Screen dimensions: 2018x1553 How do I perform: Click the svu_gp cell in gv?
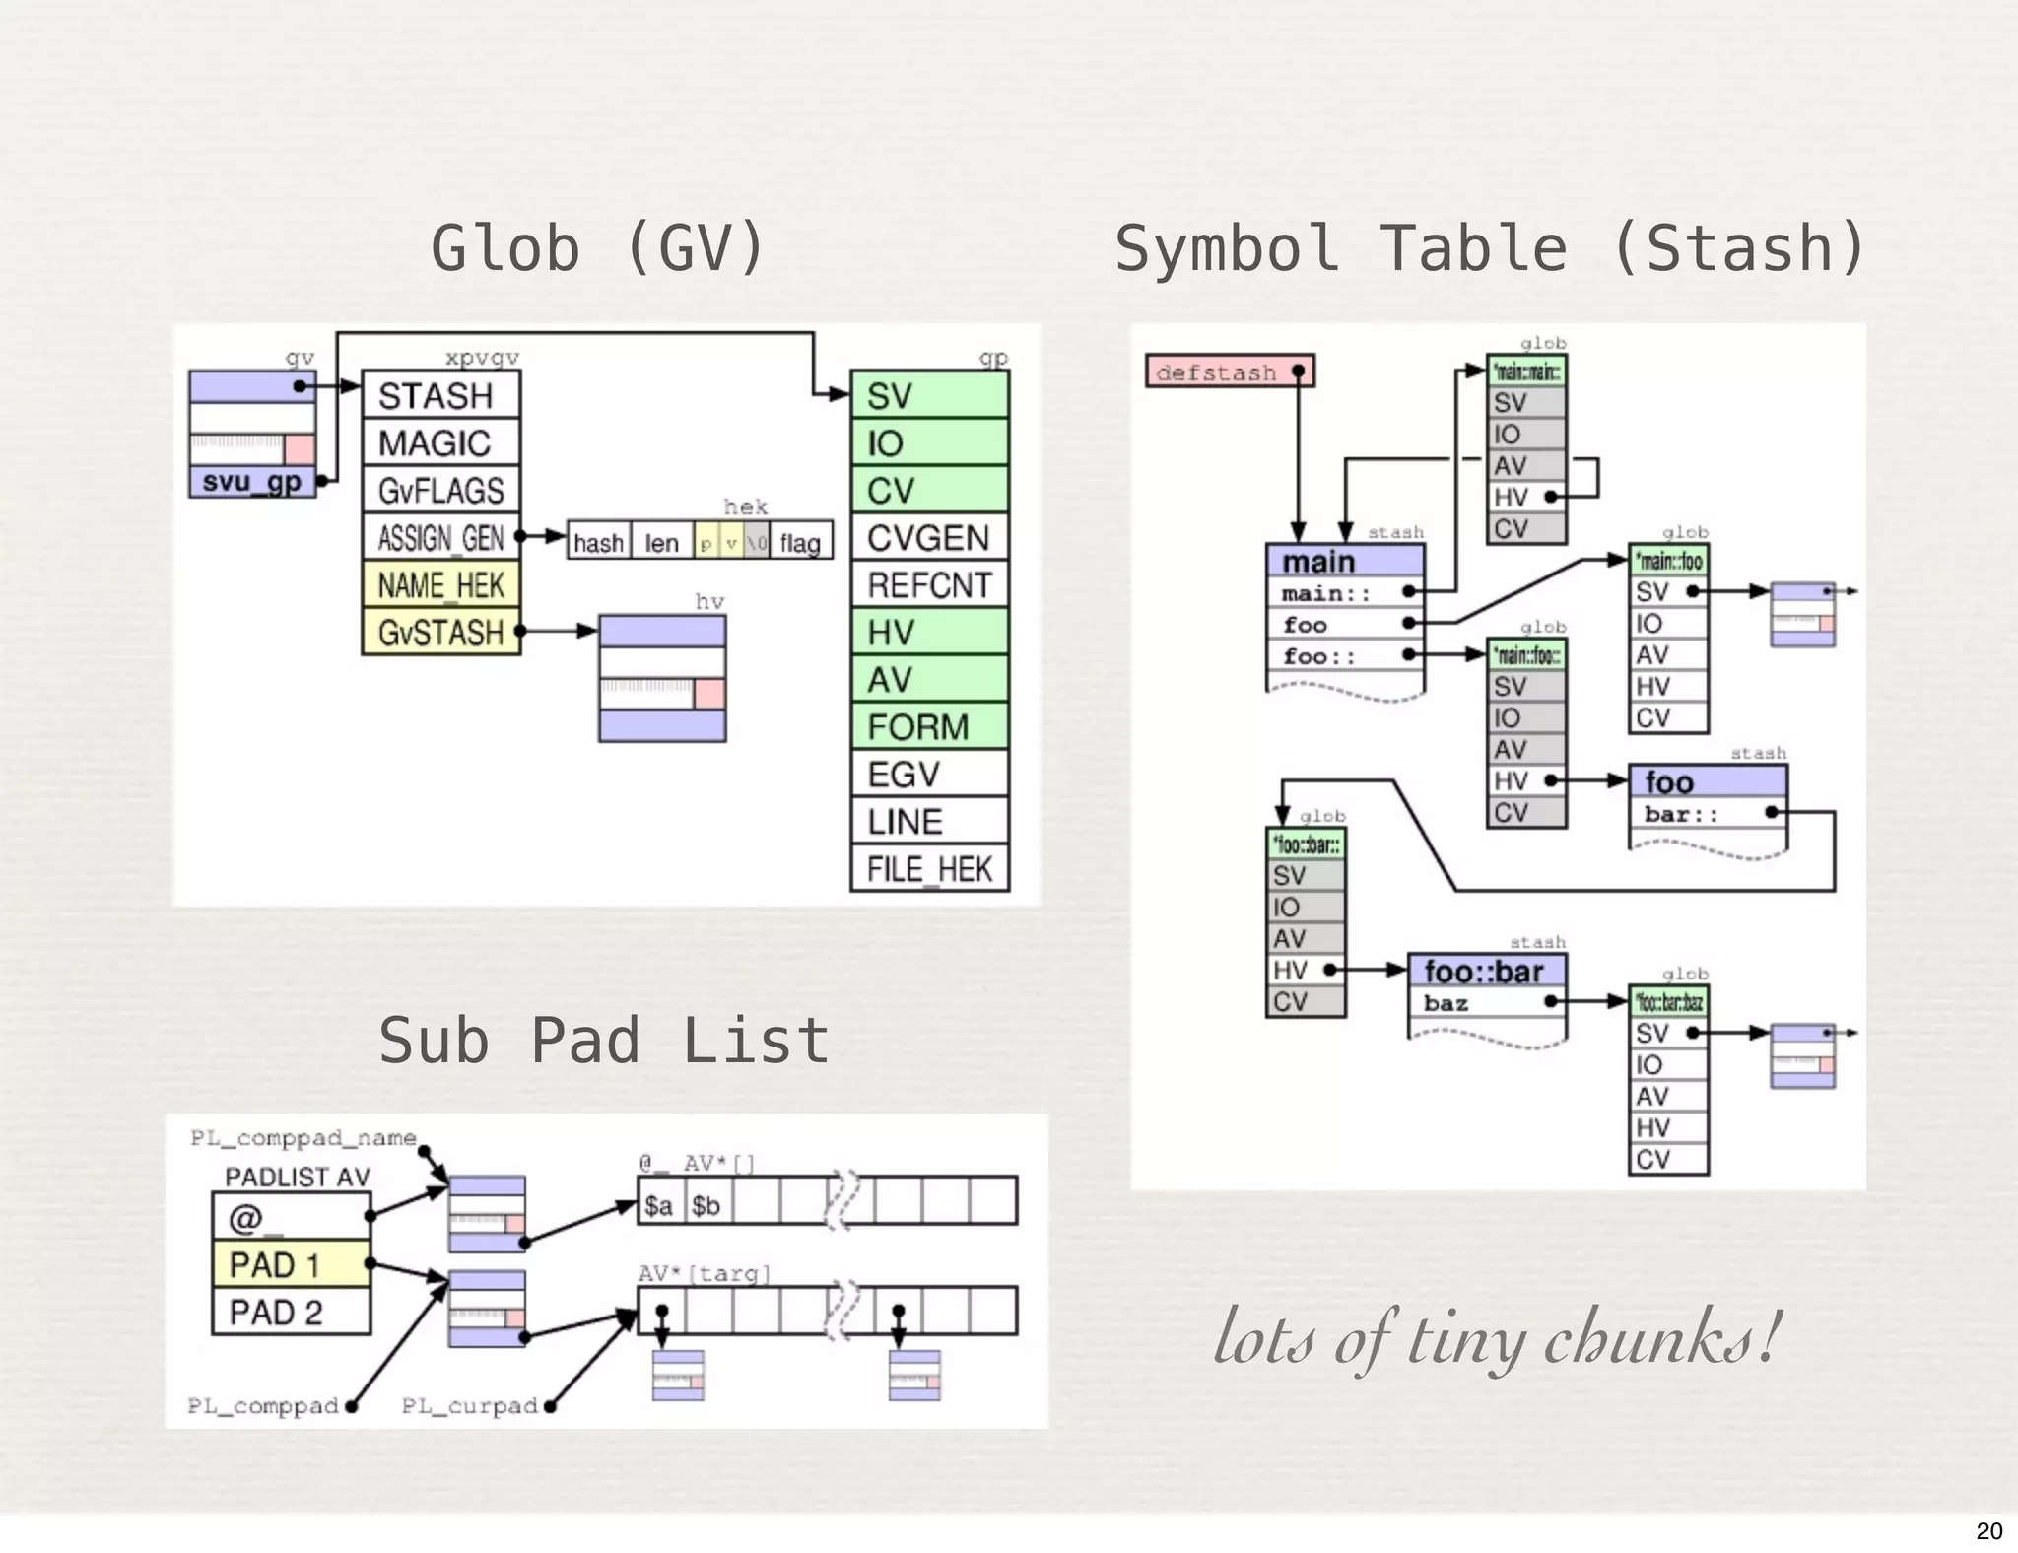coord(252,482)
